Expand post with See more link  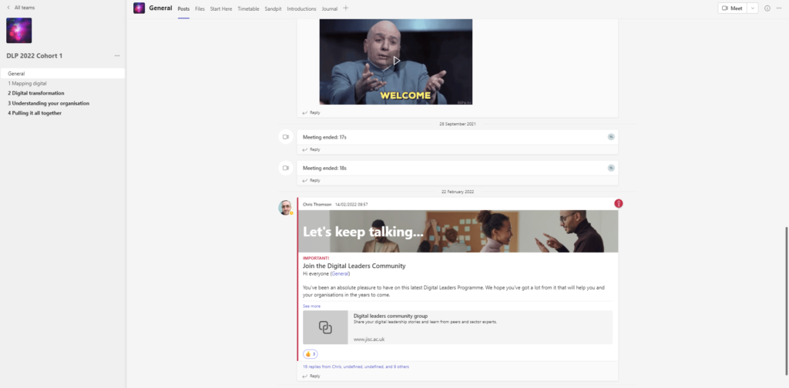[311, 306]
